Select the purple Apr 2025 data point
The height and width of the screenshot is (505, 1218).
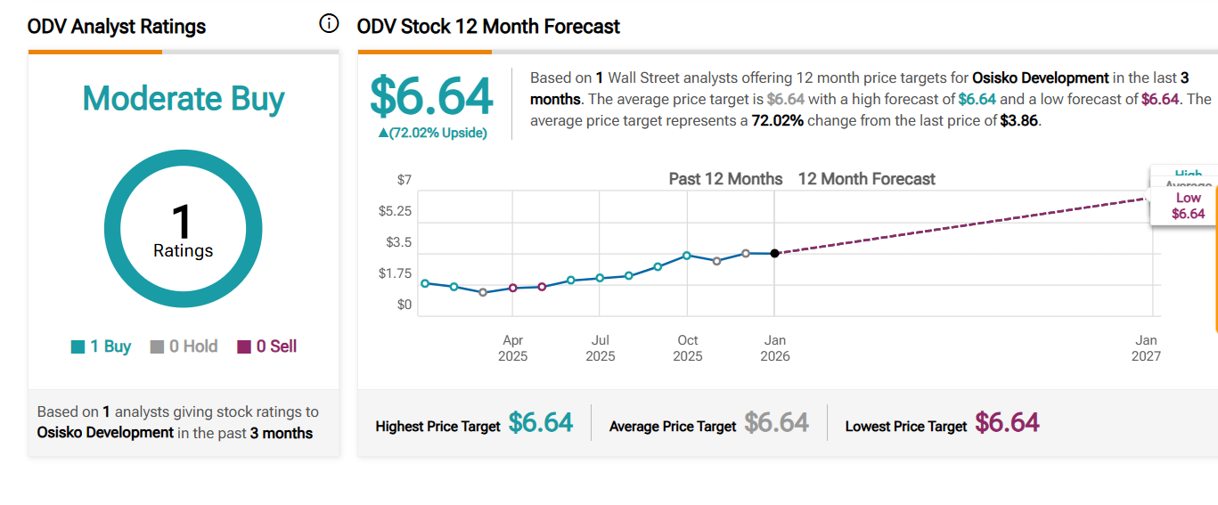pyautogui.click(x=512, y=288)
